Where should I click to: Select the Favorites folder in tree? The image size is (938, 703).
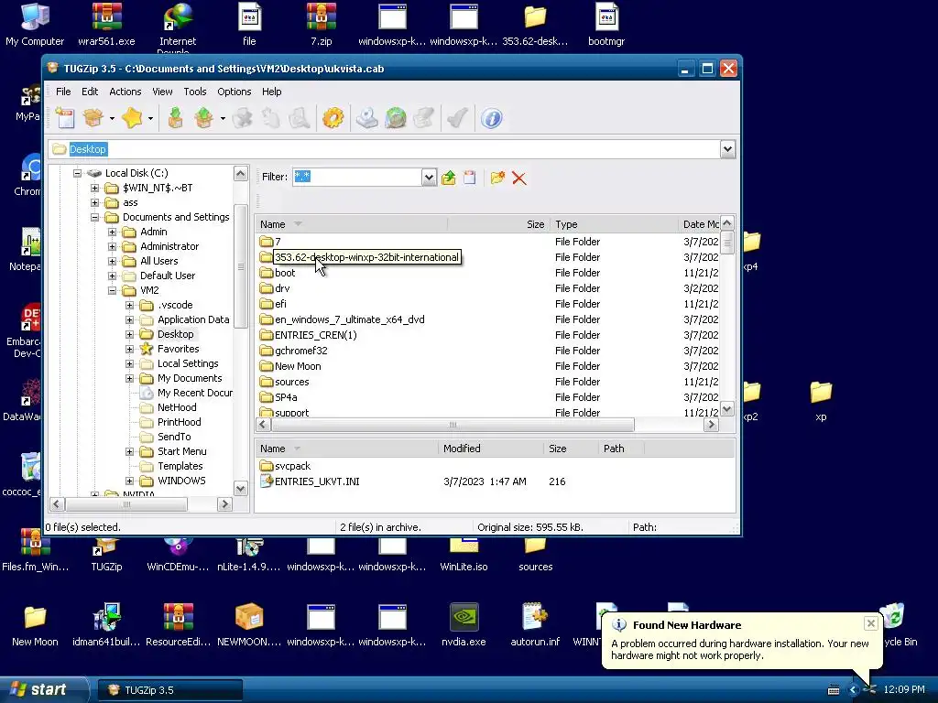coord(179,349)
